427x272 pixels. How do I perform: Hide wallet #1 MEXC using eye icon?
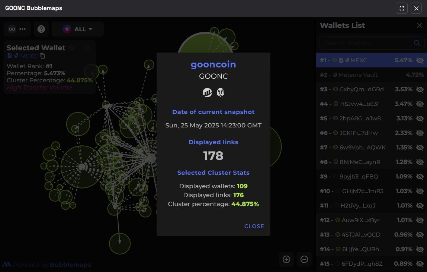click(420, 60)
